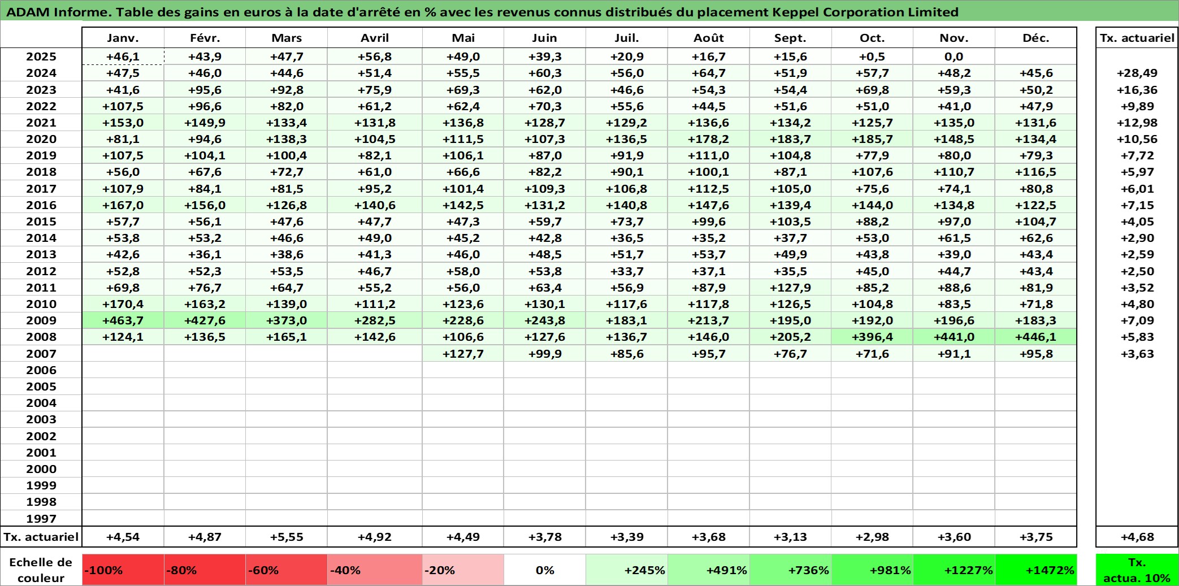
Task: Select the +16,36 actuarial rate for 2023
Action: 1137,90
